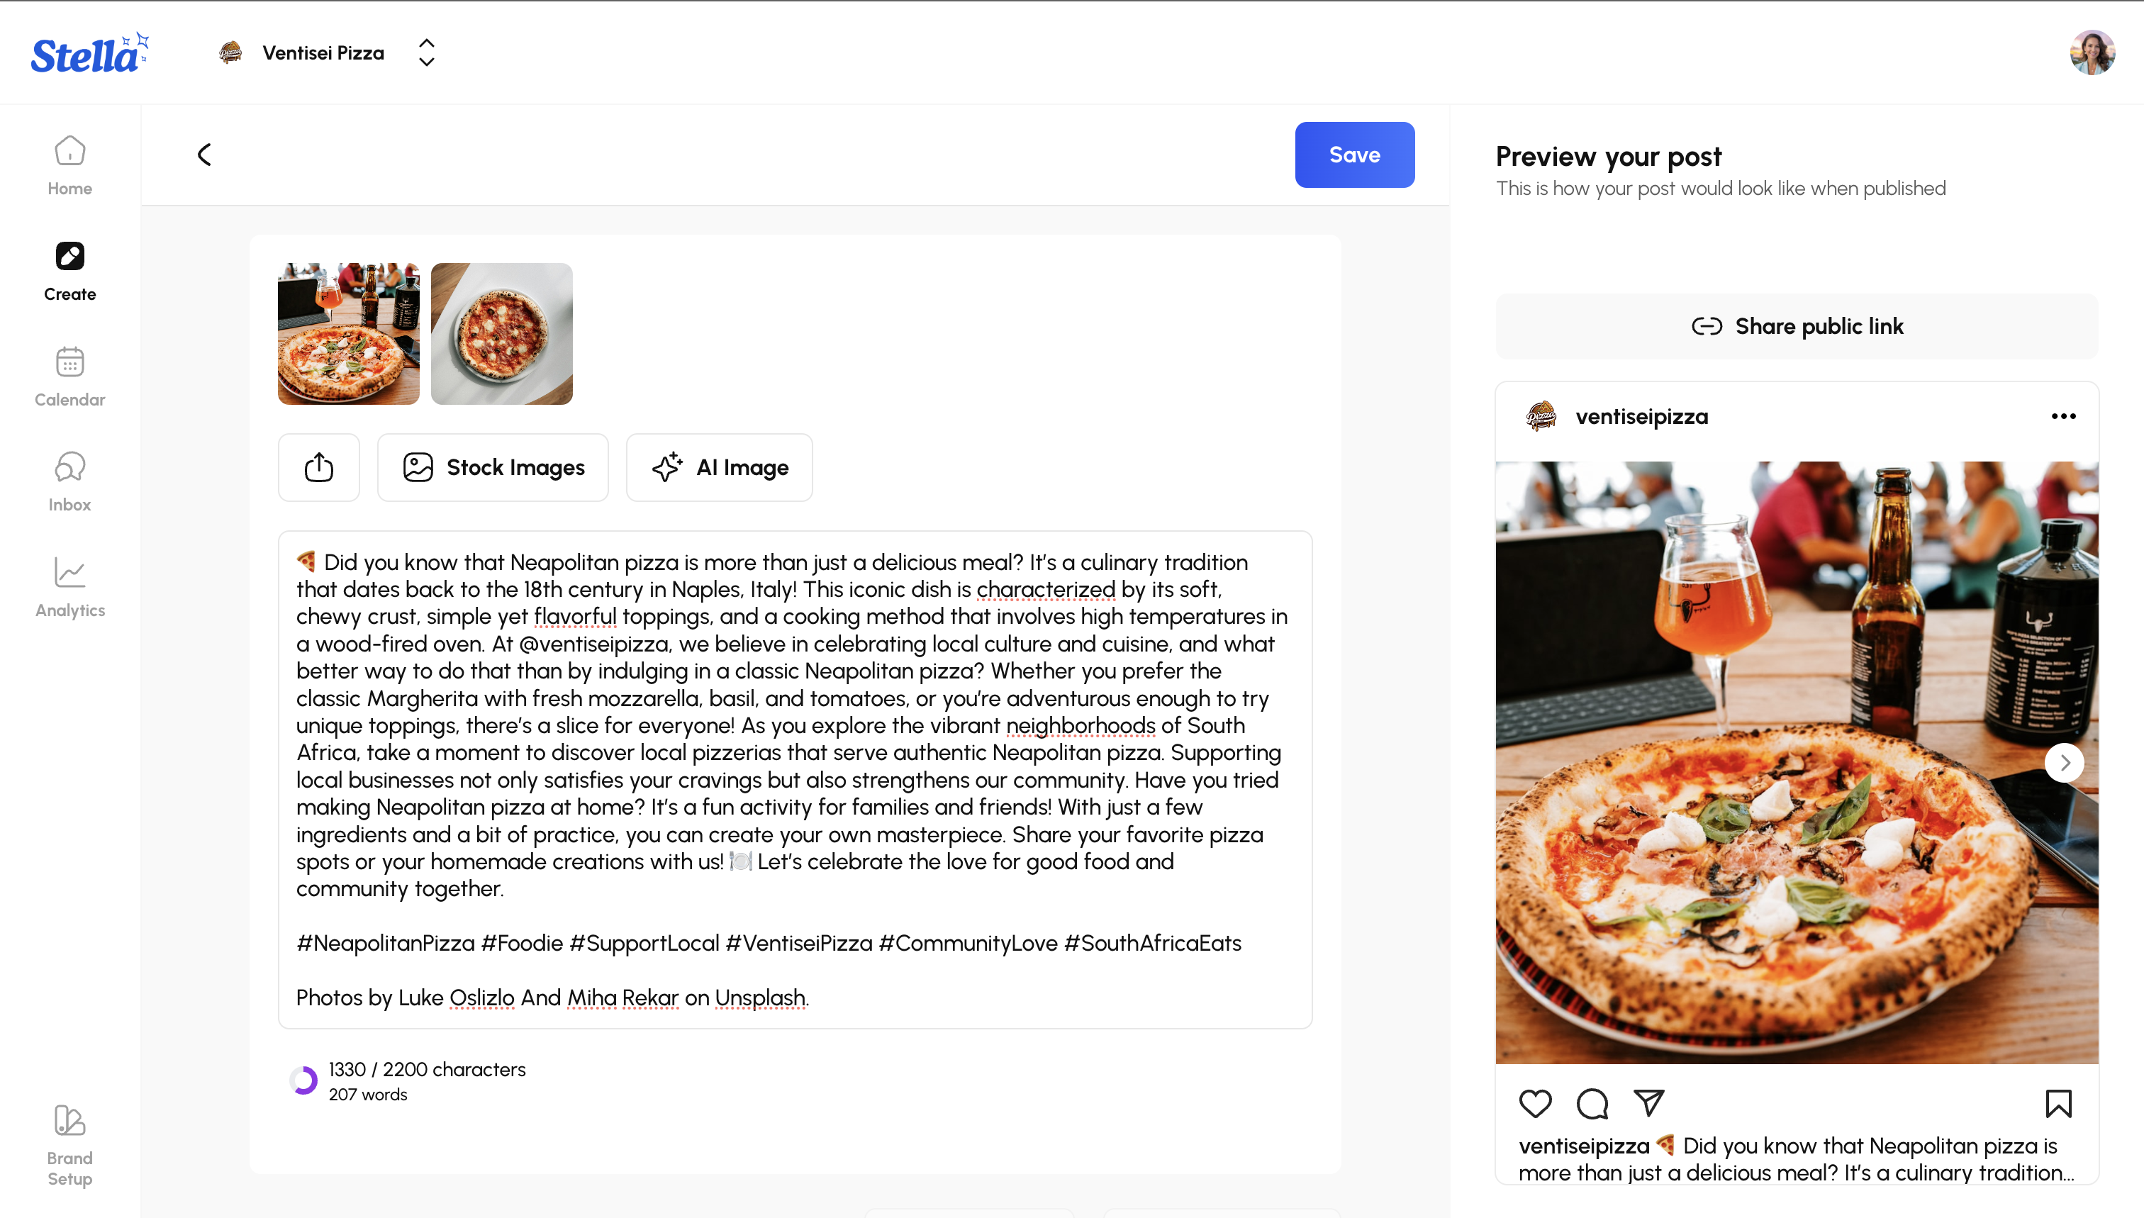Click the share paper-plane icon
Viewport: 2144px width, 1218px height.
point(1649,1105)
